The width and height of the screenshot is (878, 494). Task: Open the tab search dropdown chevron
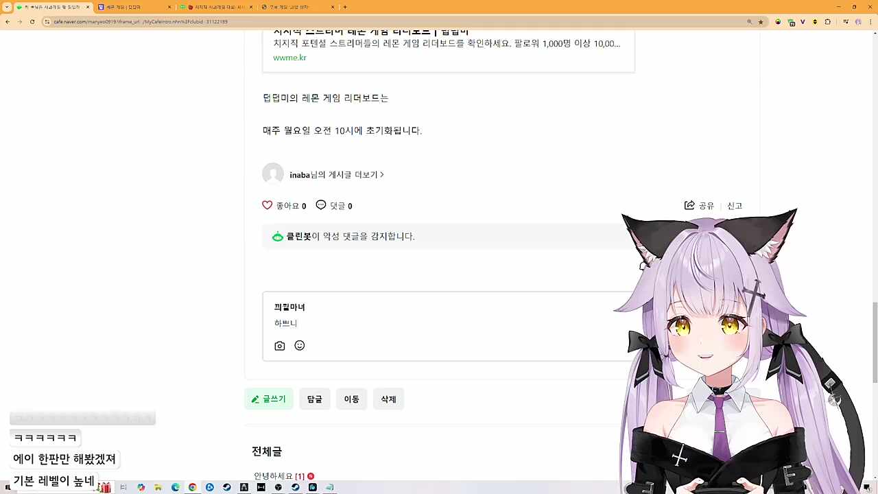7,7
